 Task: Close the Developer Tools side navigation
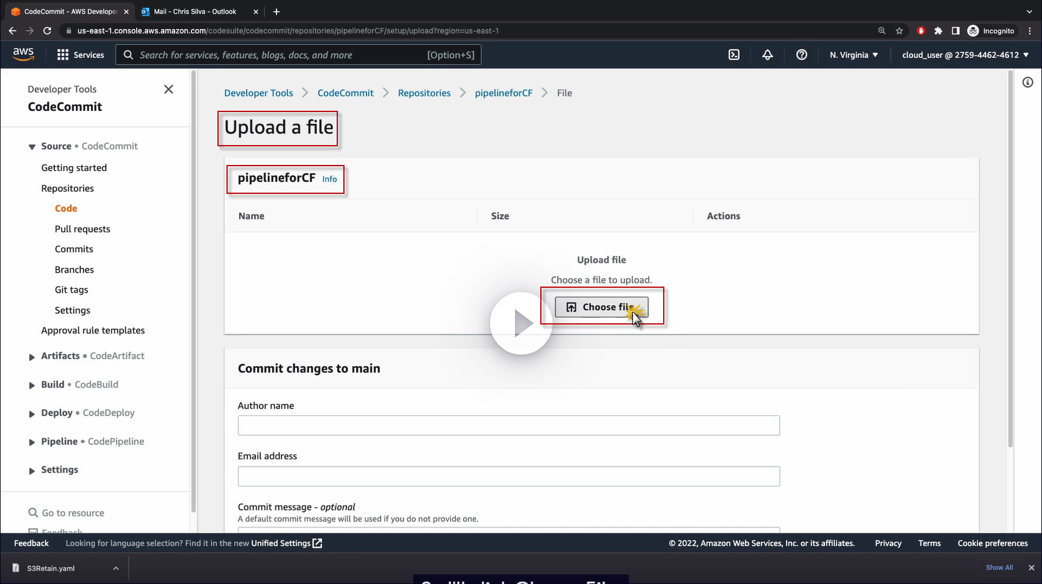(169, 89)
